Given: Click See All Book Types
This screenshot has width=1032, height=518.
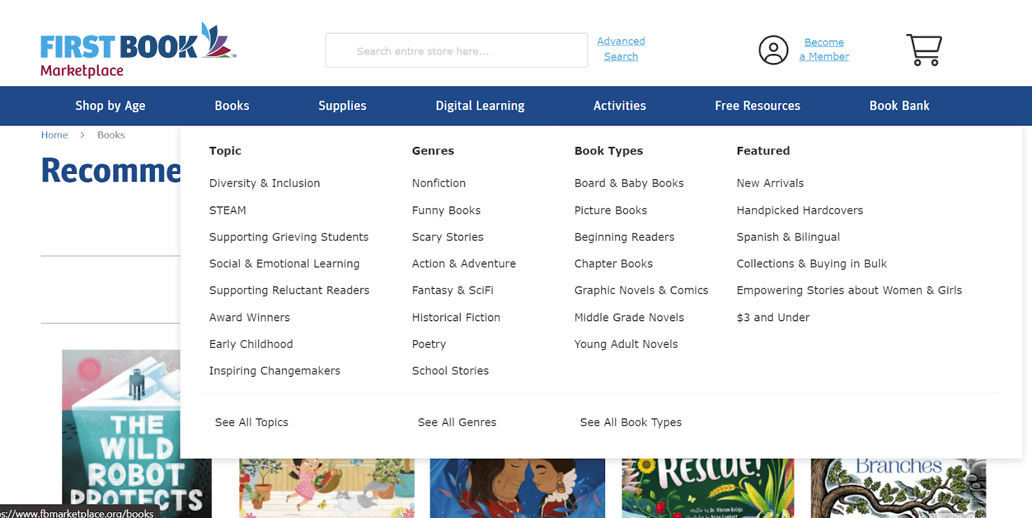Looking at the screenshot, I should pos(631,423).
